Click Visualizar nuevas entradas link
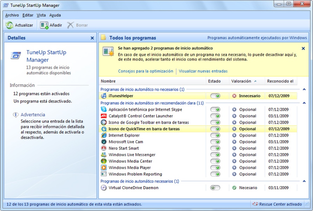Image resolution: width=313 pixels, height=211 pixels. pyautogui.click(x=203, y=71)
